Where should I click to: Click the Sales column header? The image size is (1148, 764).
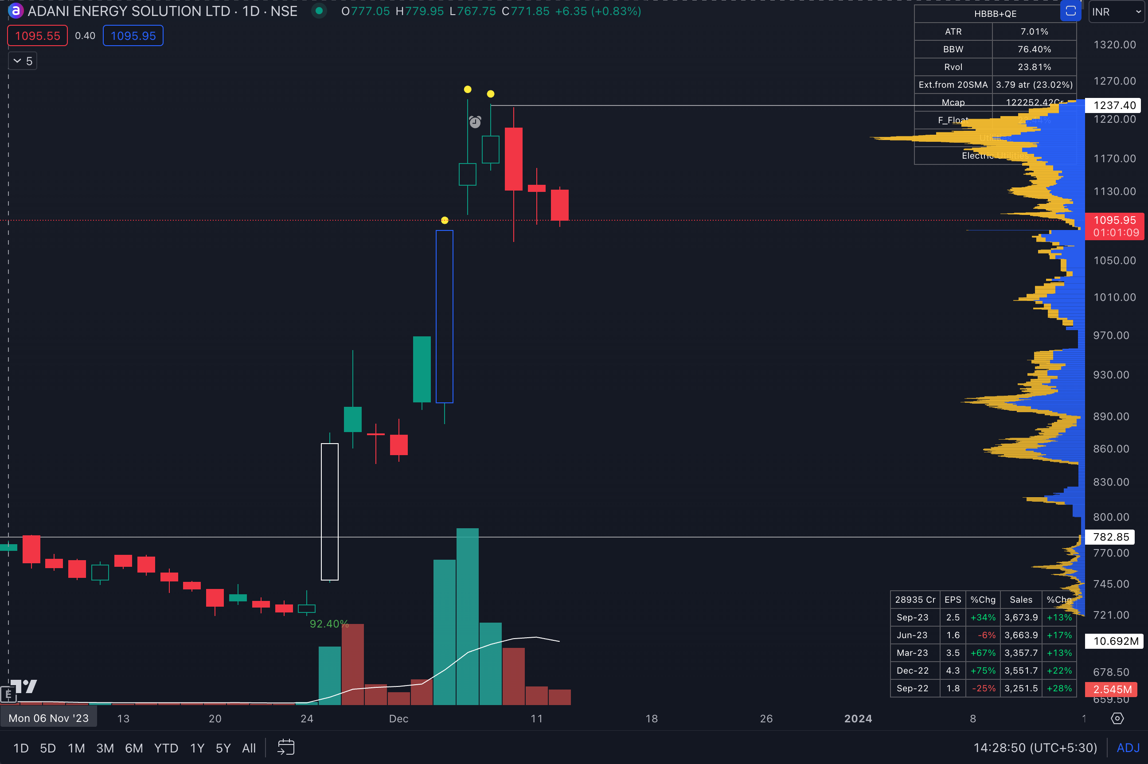click(x=1021, y=600)
